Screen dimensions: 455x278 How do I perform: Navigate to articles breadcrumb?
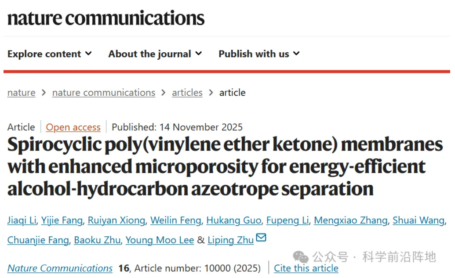tap(187, 93)
